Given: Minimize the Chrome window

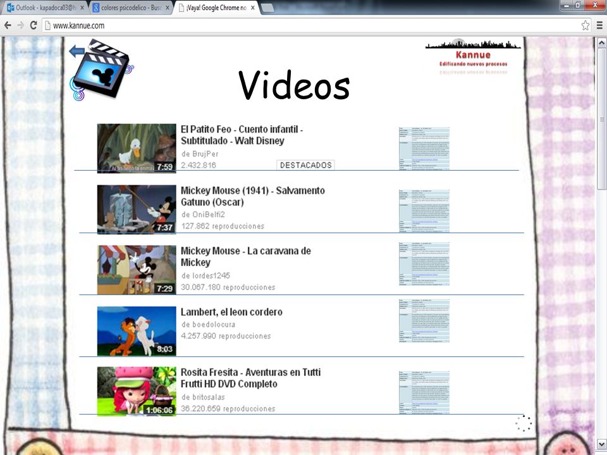Looking at the screenshot, I should click(567, 5).
